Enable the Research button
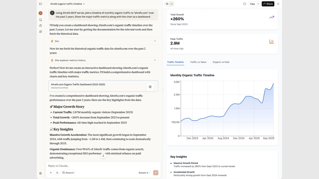The image size is (319, 179). click(x=68, y=173)
